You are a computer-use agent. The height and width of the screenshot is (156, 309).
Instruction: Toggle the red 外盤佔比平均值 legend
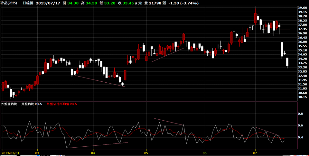(x=62, y=104)
